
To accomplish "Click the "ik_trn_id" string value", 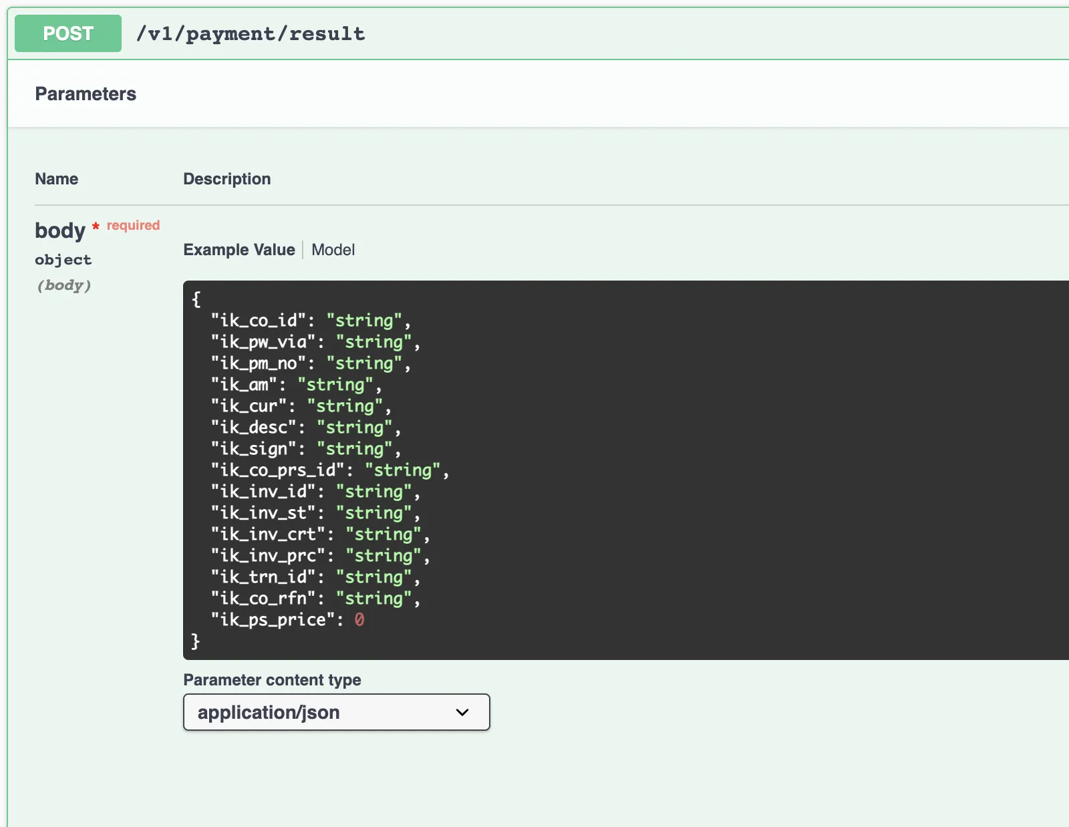I will [x=373, y=577].
